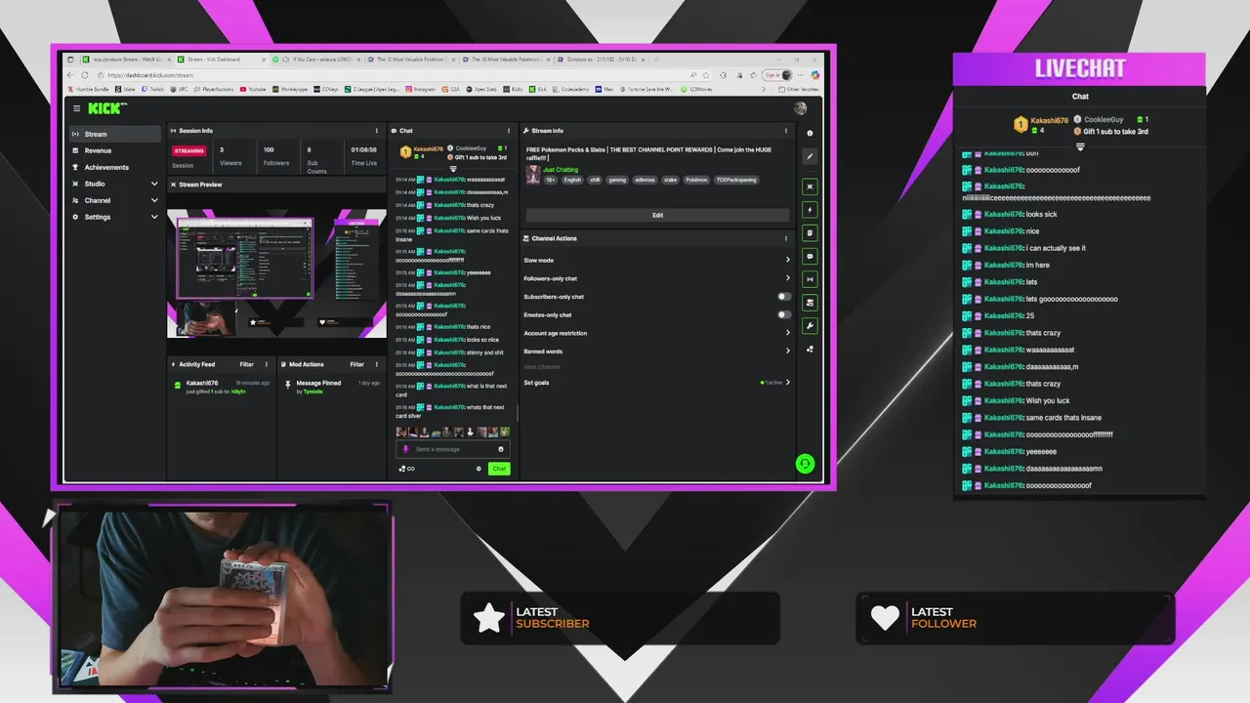Toggle the document mod actions icon in right rail
The width and height of the screenshot is (1250, 703).
tap(810, 232)
